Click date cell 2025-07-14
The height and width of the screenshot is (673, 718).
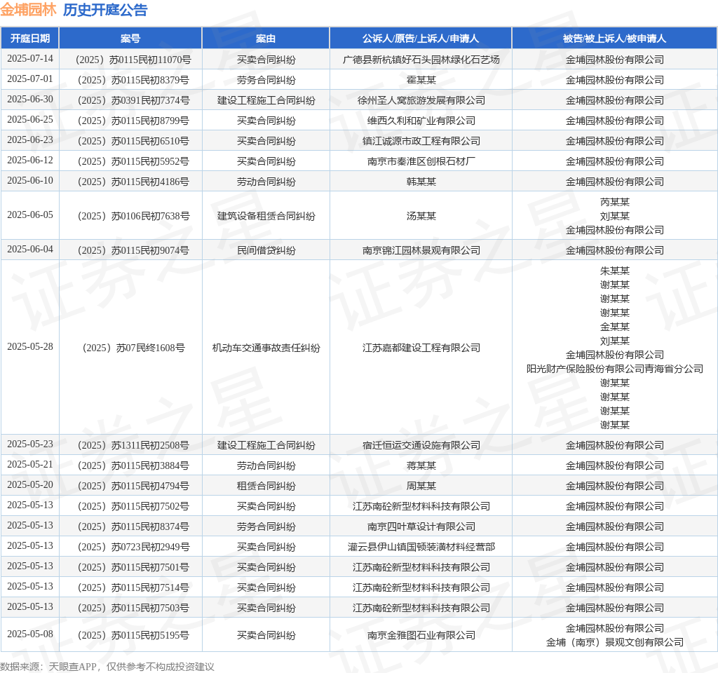(30, 59)
